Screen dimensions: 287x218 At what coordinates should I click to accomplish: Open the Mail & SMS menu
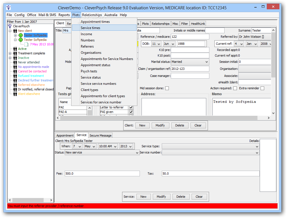click(x=47, y=15)
